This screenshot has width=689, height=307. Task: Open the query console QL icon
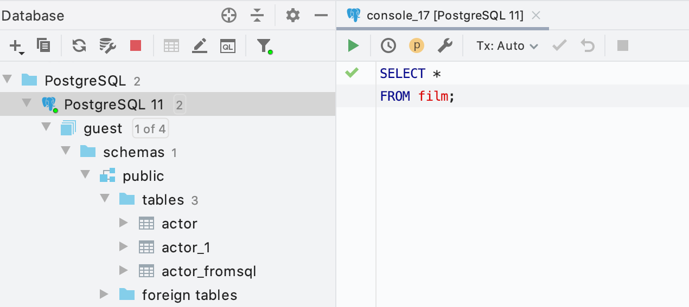pyautogui.click(x=228, y=46)
